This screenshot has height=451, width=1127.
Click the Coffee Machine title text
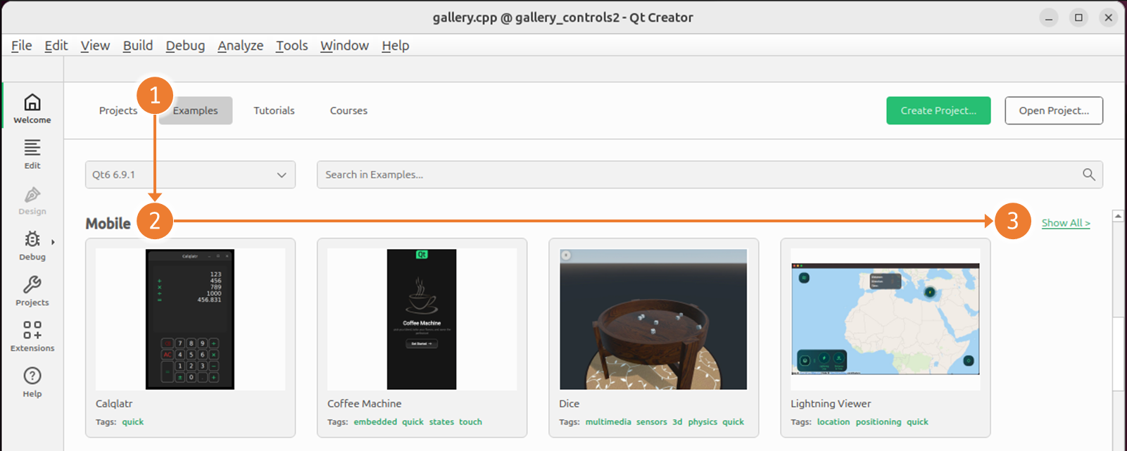click(x=364, y=404)
